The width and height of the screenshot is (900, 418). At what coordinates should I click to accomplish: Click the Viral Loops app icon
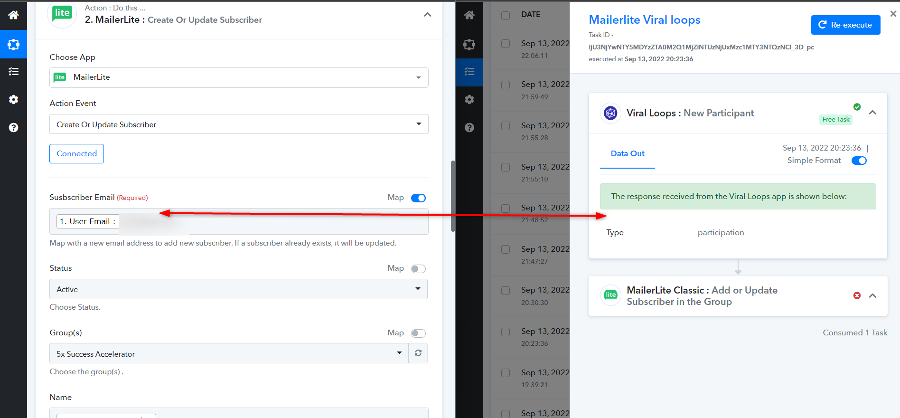tap(611, 113)
